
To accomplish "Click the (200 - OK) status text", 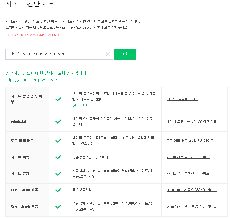I will click(80, 105).
